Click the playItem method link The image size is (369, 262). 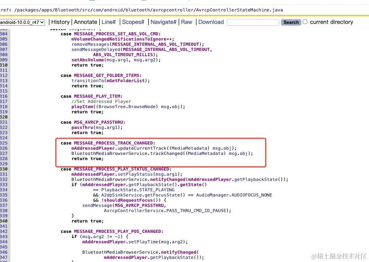coord(83,106)
